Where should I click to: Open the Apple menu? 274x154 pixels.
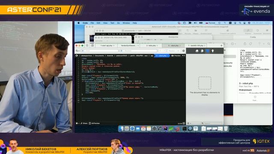point(78,23)
